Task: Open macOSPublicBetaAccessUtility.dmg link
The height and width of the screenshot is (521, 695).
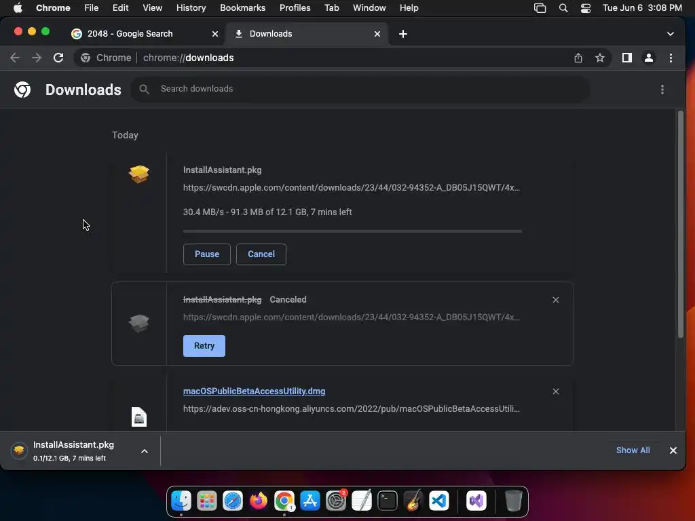Action: point(254,391)
